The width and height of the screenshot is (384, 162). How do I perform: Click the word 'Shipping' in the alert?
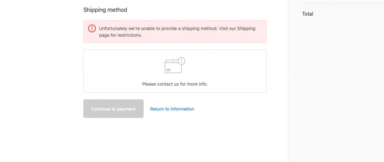point(246,28)
